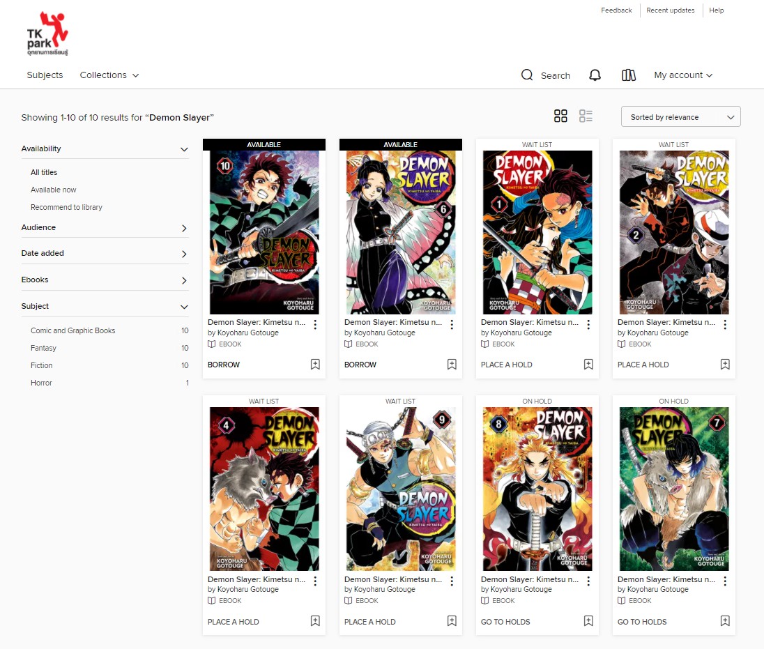This screenshot has width=764, height=649.
Task: Expand the Ebooks filter section
Action: 105,280
